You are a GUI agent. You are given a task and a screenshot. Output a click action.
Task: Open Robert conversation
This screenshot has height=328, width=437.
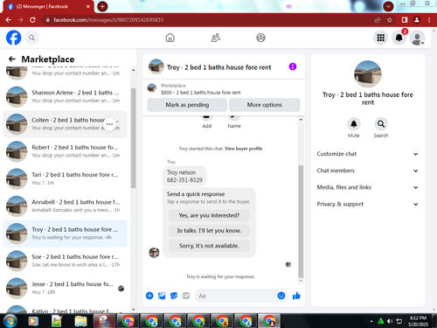coord(65,151)
